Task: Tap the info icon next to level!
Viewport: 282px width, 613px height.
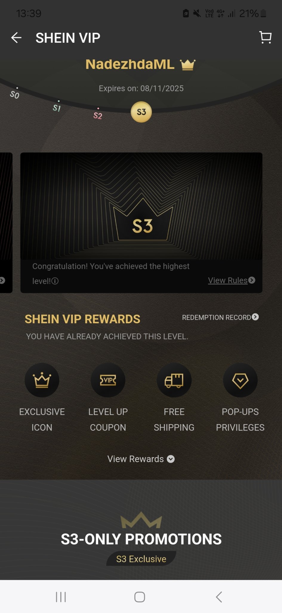Action: pyautogui.click(x=55, y=281)
